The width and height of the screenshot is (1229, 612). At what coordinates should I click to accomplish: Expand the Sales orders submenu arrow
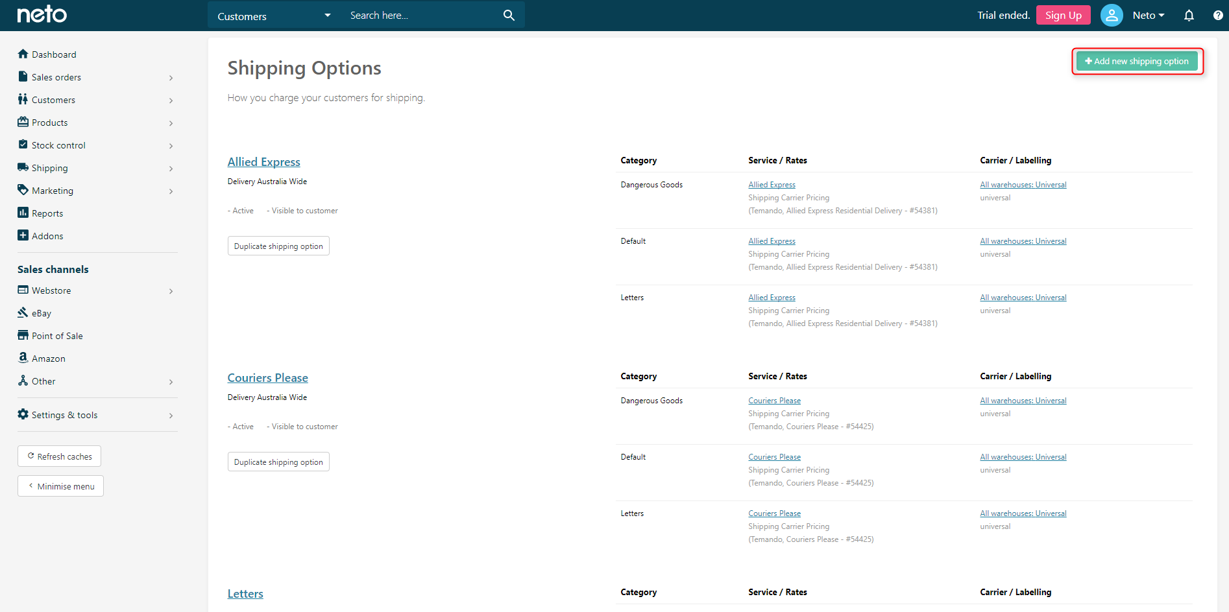coord(171,78)
